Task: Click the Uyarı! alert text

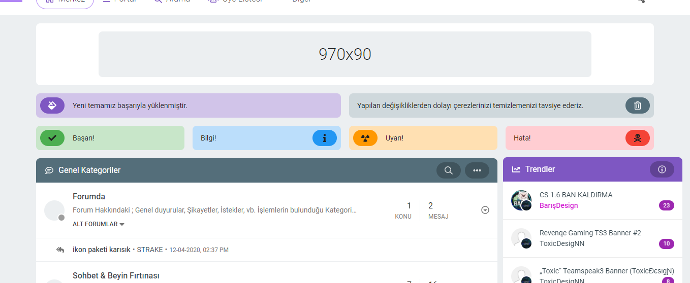Action: click(x=394, y=138)
